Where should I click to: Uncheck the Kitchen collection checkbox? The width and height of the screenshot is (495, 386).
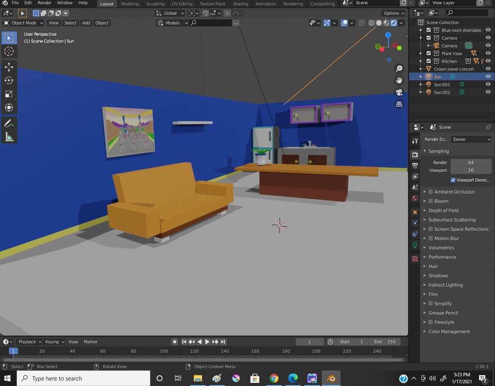coord(428,61)
